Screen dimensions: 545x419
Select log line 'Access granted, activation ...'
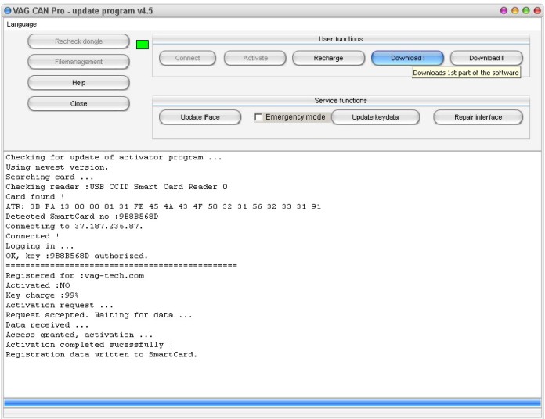pos(79,335)
